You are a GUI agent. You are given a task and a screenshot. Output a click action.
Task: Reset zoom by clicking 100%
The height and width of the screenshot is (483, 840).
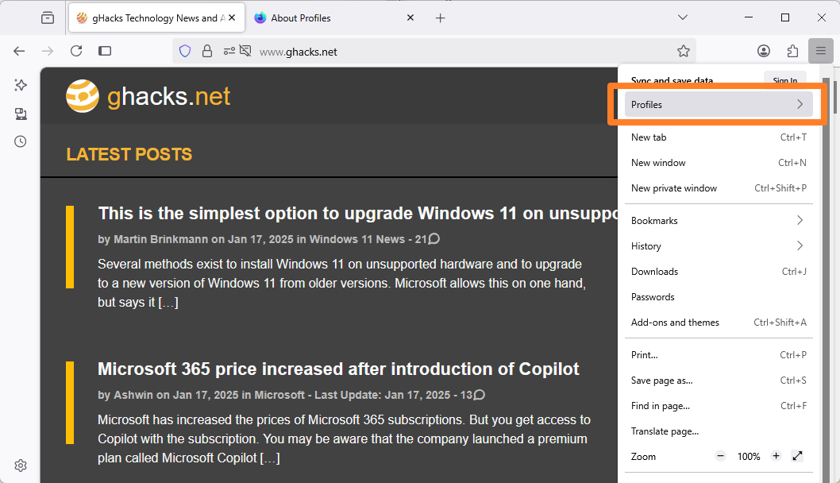(749, 457)
